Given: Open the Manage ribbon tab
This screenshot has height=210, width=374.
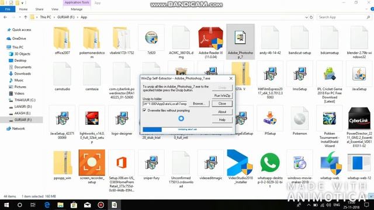Looking at the screenshot, I should pyautogui.click(x=77, y=9).
